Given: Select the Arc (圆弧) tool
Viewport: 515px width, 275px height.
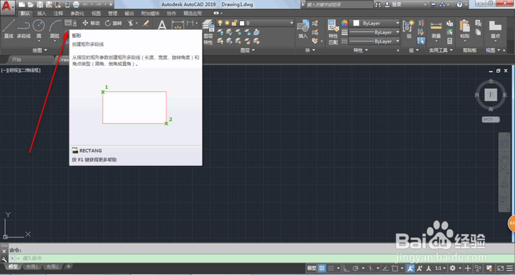Looking at the screenshot, I should 55,29.
